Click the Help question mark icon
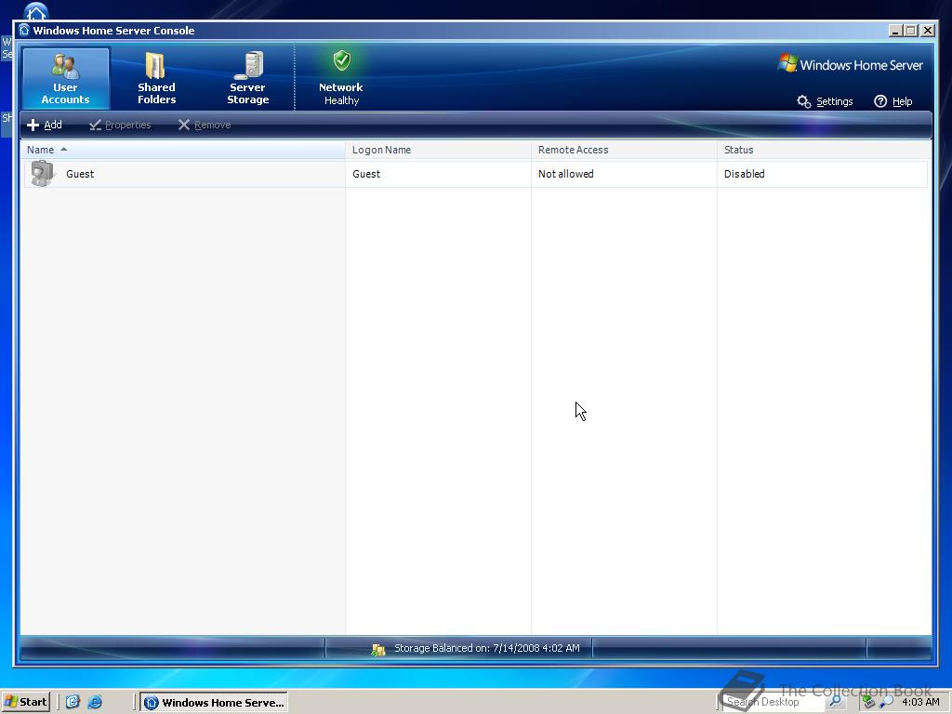This screenshot has width=952, height=714. [x=880, y=101]
